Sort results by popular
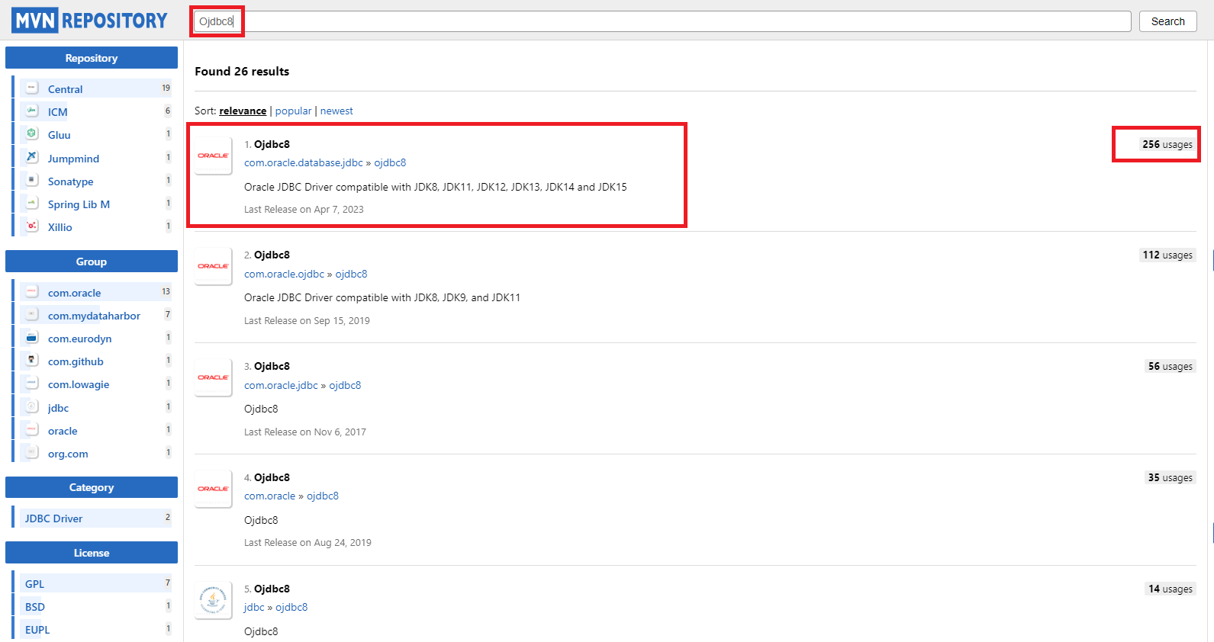Viewport: 1214px width, 642px height. coord(293,111)
